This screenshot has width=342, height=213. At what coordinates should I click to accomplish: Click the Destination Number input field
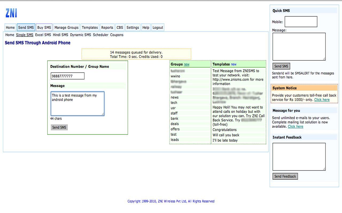click(68, 76)
